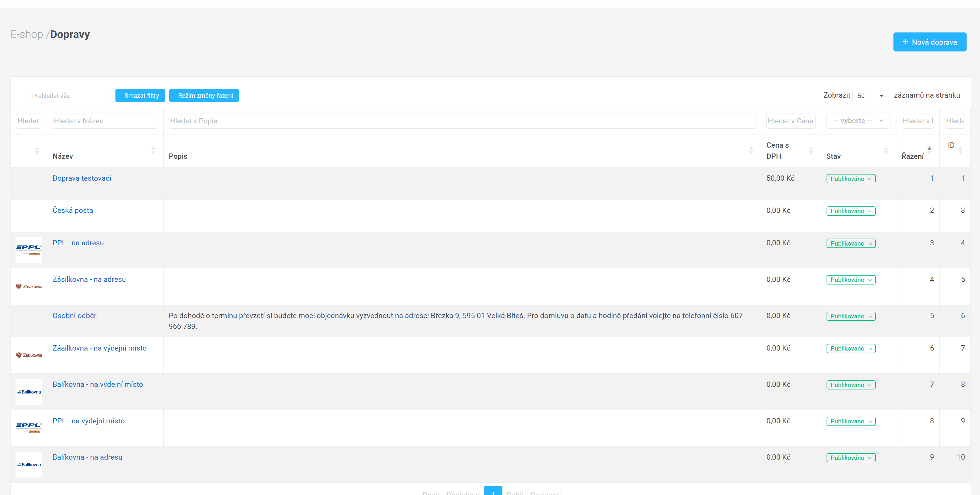Focus the Hledat v Popis filter field
Screen dimensions: 980x495
[462, 121]
